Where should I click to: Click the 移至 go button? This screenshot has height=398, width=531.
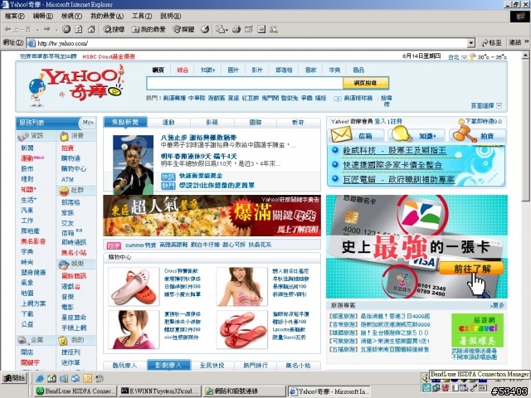pyautogui.click(x=492, y=42)
